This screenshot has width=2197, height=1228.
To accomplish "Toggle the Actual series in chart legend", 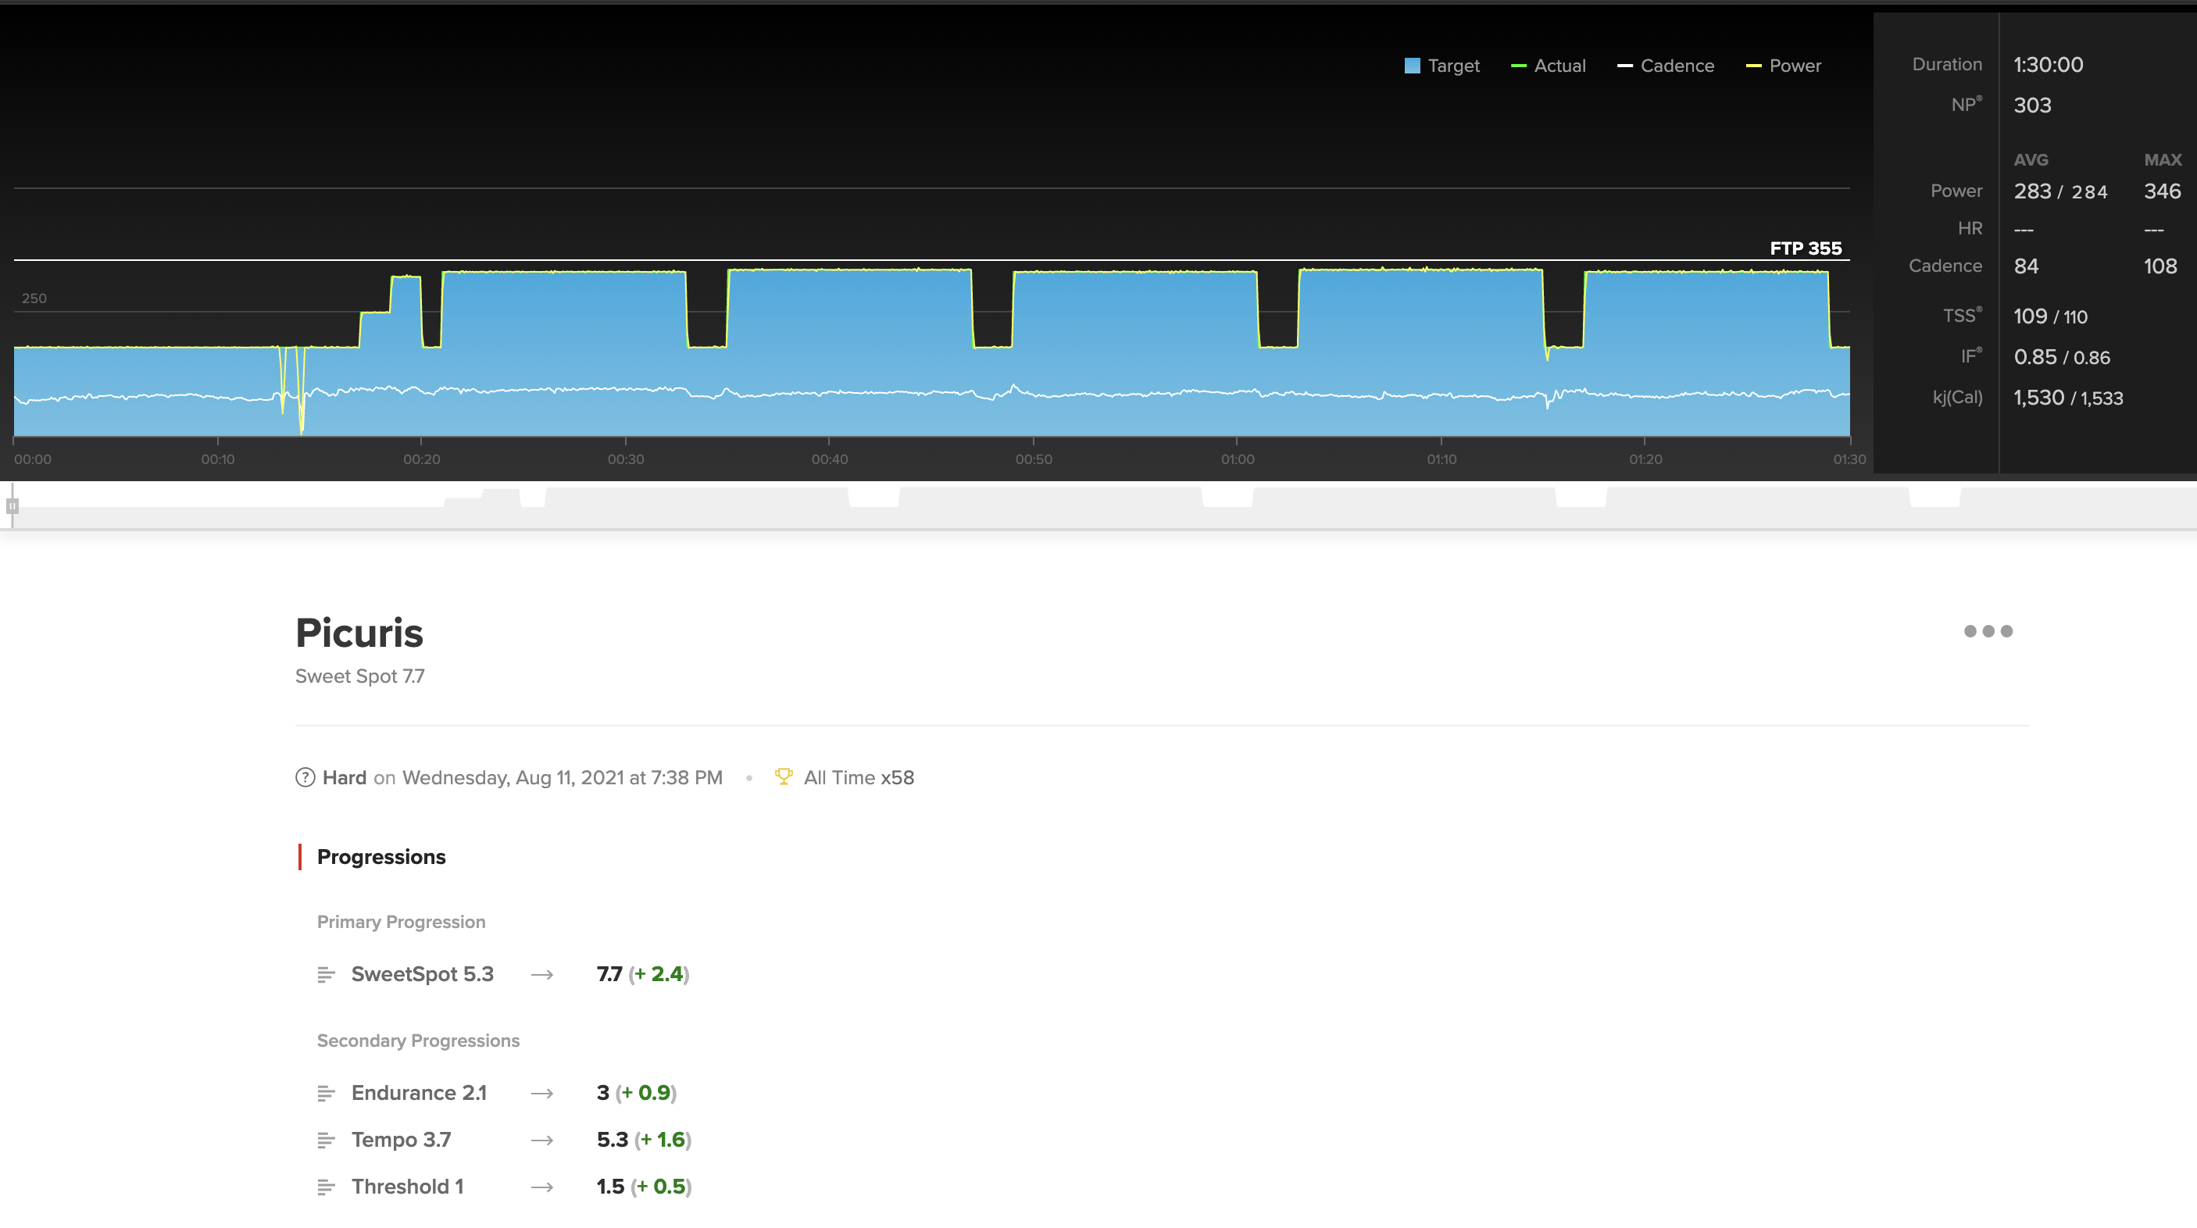I will pos(1549,66).
